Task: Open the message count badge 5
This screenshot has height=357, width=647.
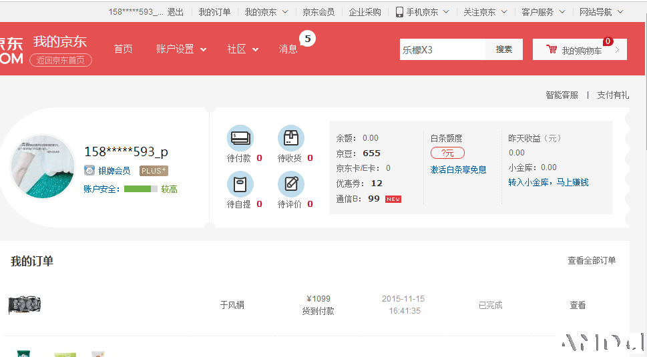Action: point(307,39)
